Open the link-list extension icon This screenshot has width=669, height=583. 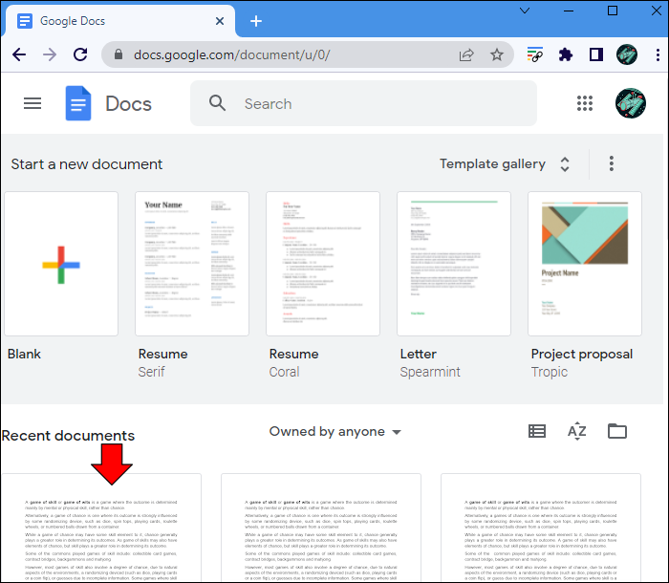[534, 54]
